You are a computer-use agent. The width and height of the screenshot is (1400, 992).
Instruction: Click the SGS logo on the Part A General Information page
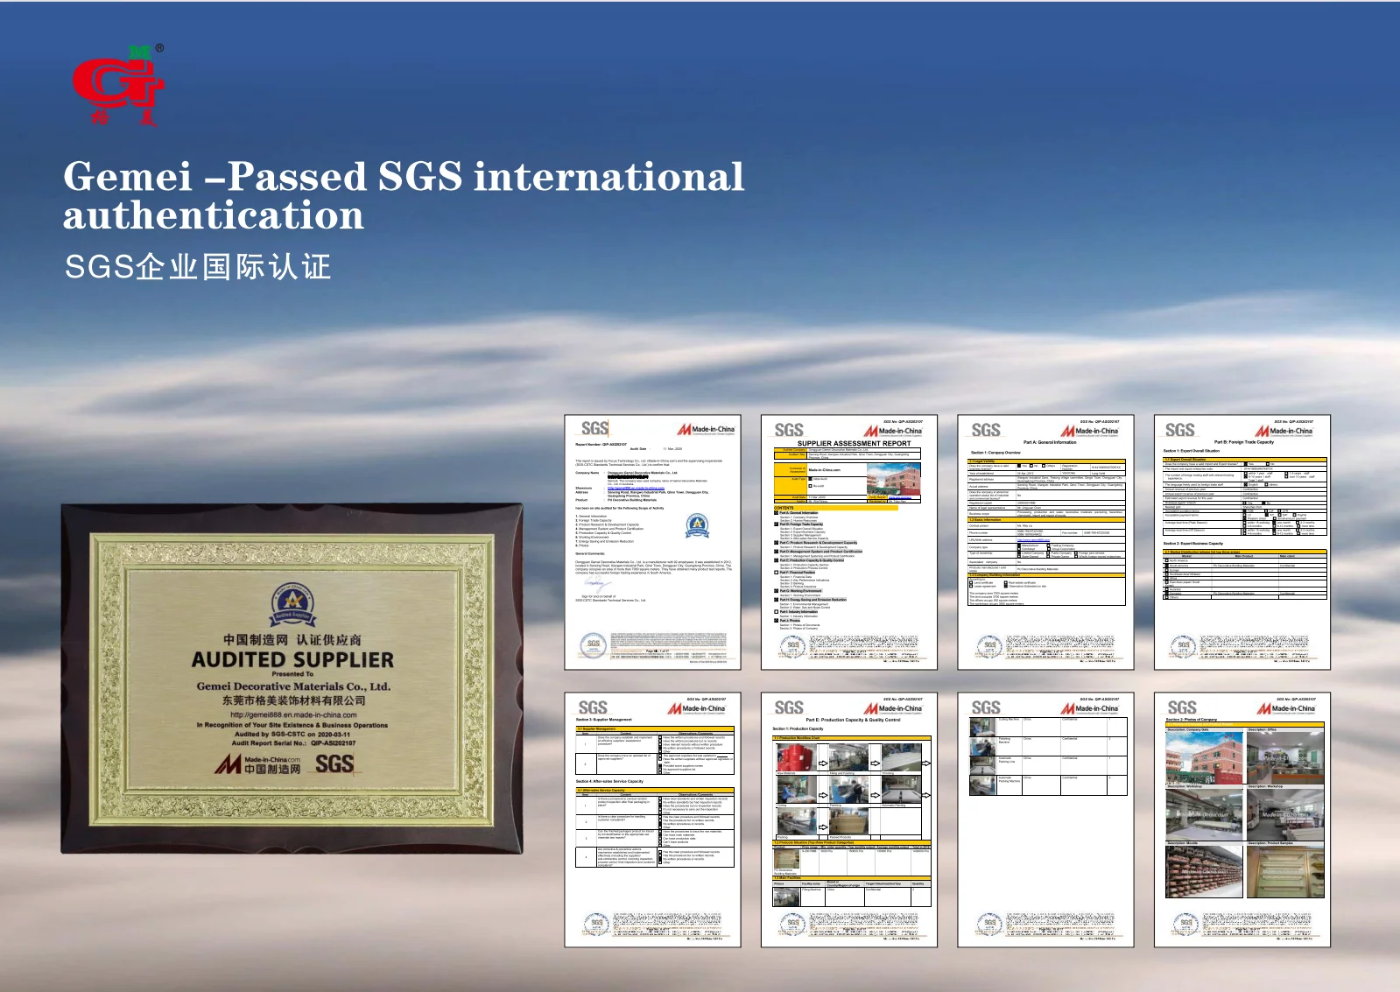coord(986,430)
